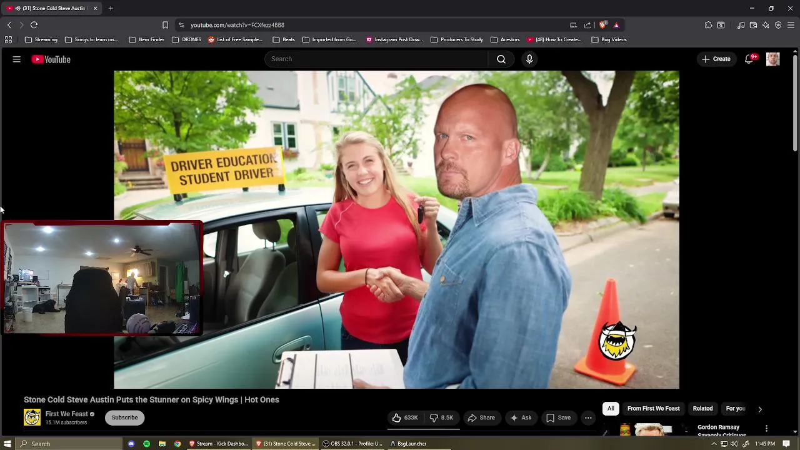Open Windows notification center
This screenshot has width=800, height=450.
pyautogui.click(x=786, y=444)
